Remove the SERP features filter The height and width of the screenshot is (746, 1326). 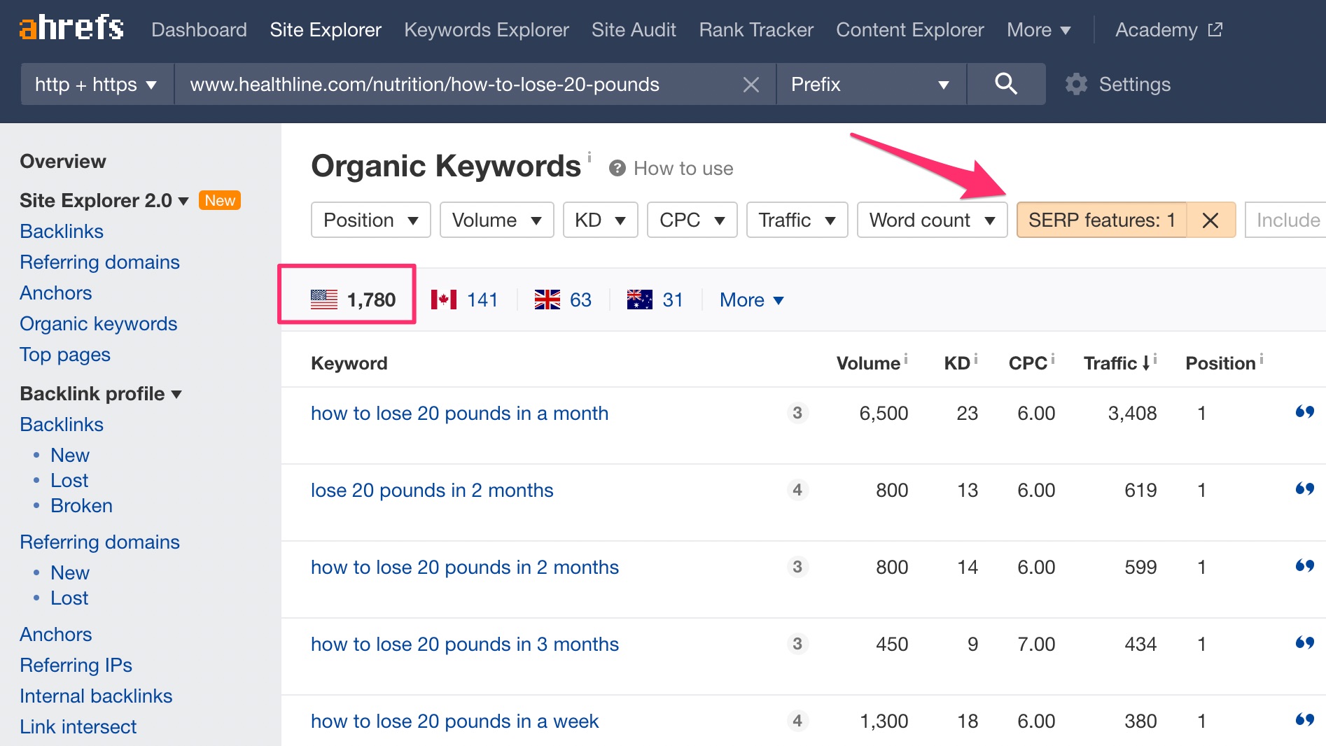pos(1210,220)
